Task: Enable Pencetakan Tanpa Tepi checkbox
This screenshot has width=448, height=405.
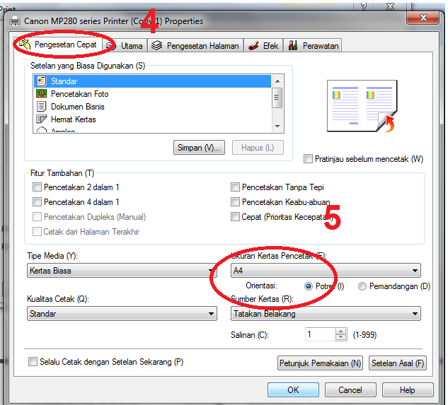Action: point(235,187)
